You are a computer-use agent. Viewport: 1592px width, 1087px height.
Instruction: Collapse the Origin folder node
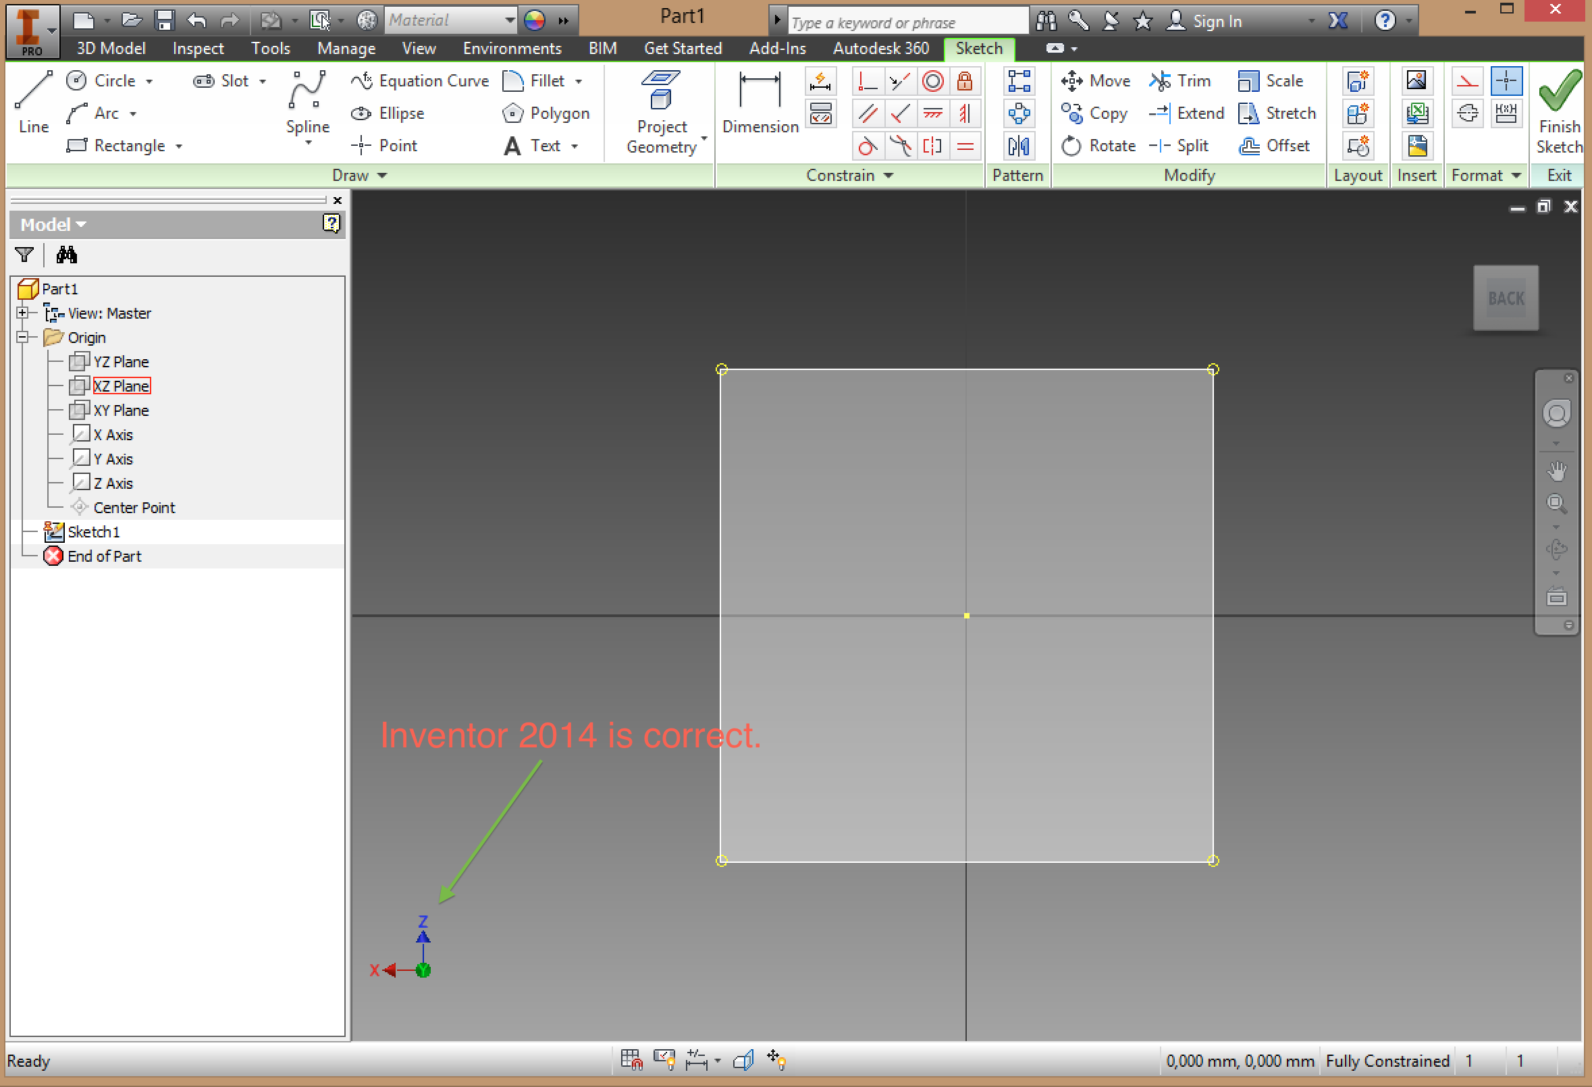[x=22, y=337]
